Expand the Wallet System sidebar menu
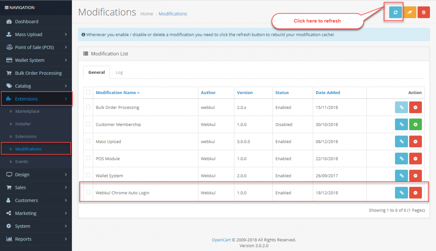 [36, 60]
